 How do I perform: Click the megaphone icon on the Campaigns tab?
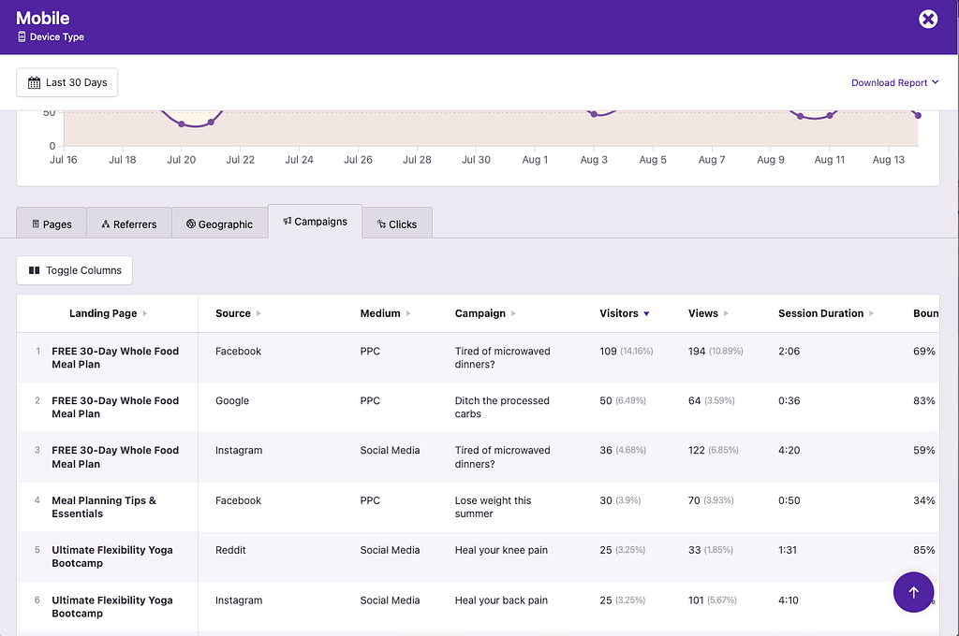(x=287, y=222)
